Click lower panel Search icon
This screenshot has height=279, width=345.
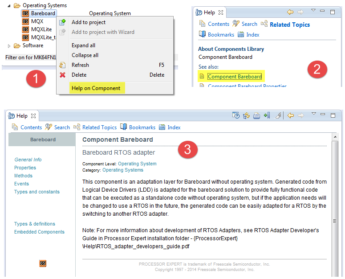click(x=48, y=127)
